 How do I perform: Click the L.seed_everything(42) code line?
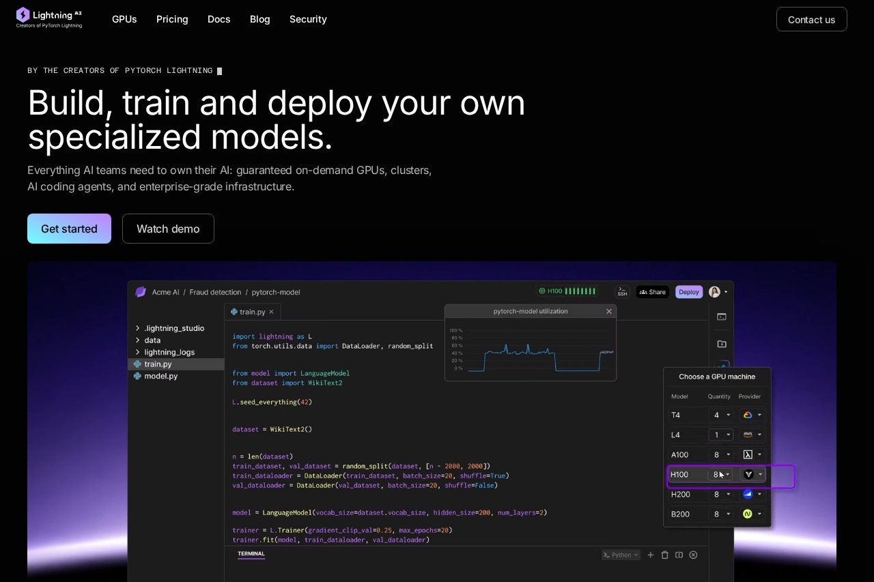pos(272,402)
